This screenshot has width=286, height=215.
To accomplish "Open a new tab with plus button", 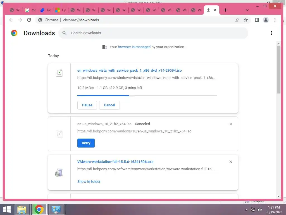I will (225, 10).
